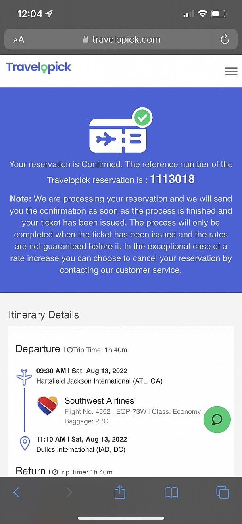Tap the Safari back navigation arrow
Image resolution: width=242 pixels, height=524 pixels.
(x=17, y=492)
